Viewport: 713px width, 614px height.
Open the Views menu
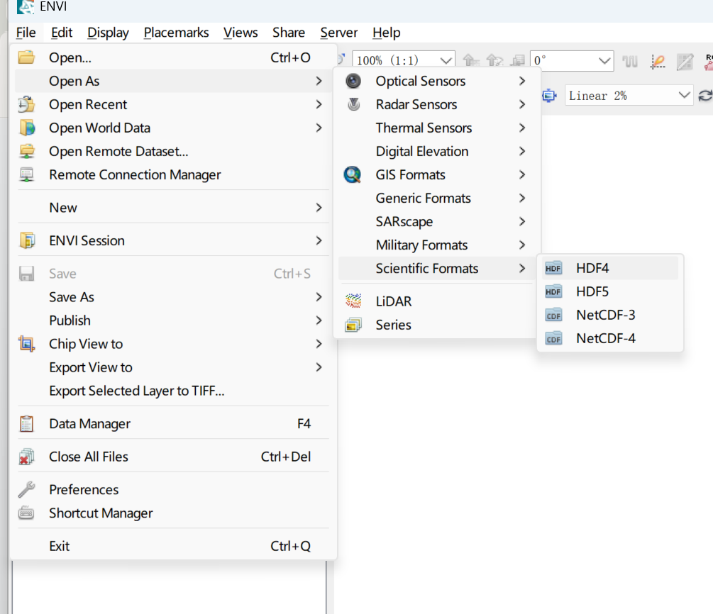pos(241,33)
